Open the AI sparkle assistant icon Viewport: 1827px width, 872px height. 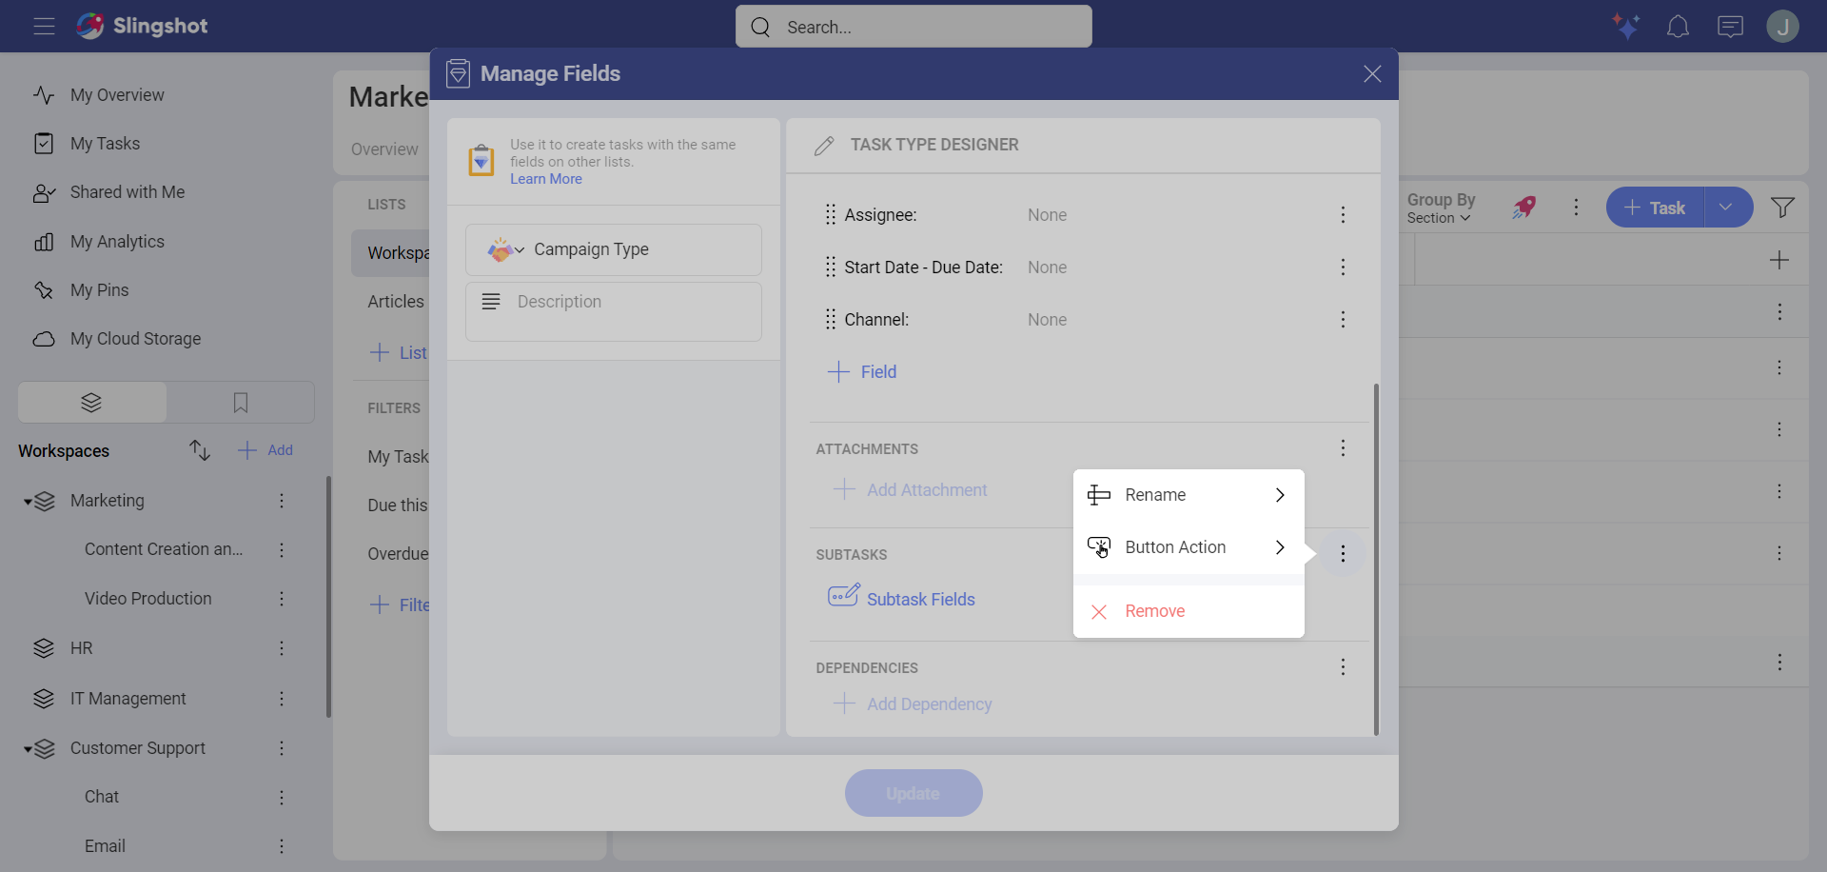coord(1626,26)
